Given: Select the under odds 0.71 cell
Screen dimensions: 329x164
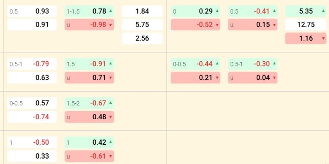Looking at the screenshot, I should (x=89, y=77).
